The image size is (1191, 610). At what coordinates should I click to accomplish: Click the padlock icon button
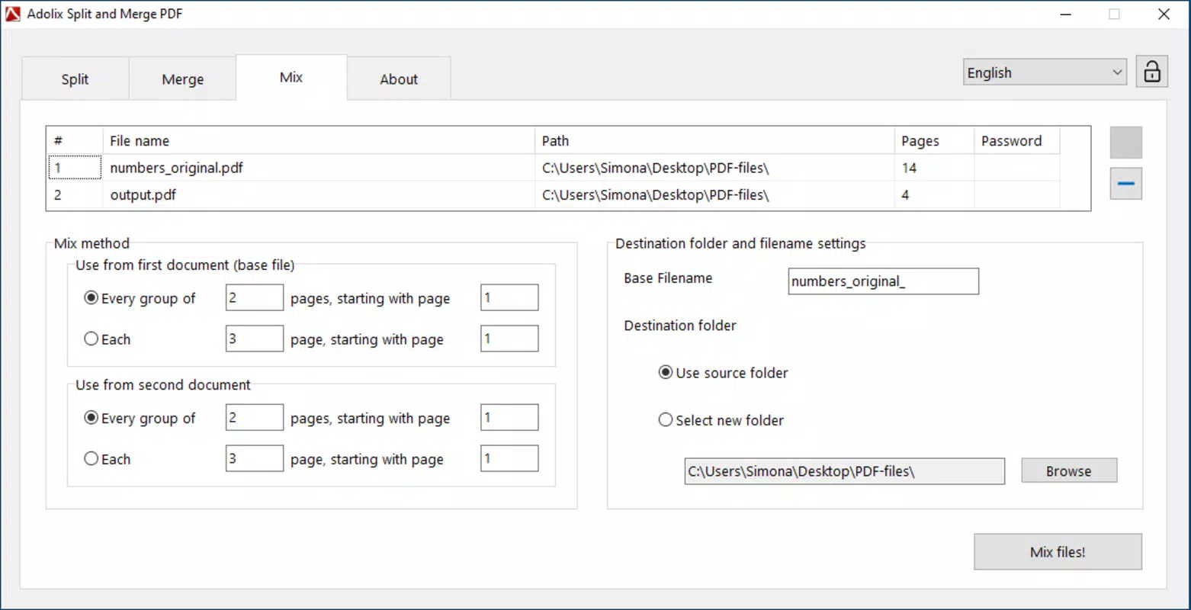pos(1151,72)
